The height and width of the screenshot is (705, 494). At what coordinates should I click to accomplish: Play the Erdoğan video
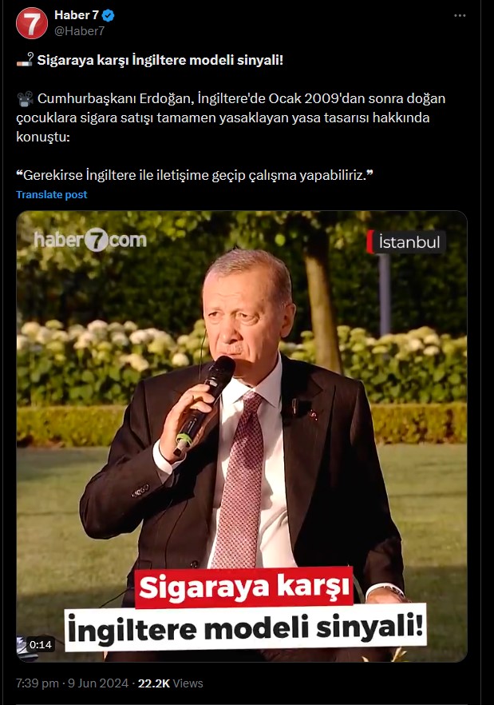(242, 436)
